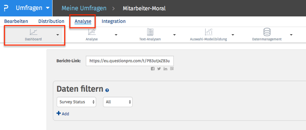
Task: Open the All filter select box
Action: [x=118, y=102]
